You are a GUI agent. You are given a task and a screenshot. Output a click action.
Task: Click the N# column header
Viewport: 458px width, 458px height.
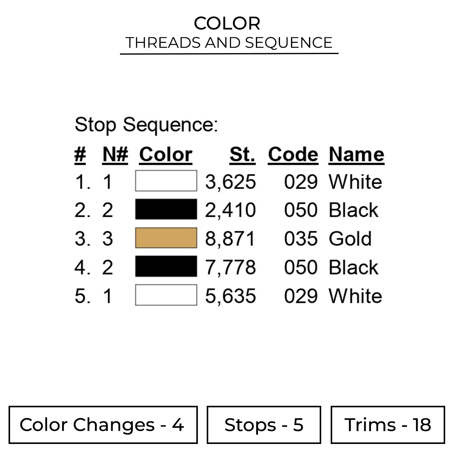pos(115,154)
